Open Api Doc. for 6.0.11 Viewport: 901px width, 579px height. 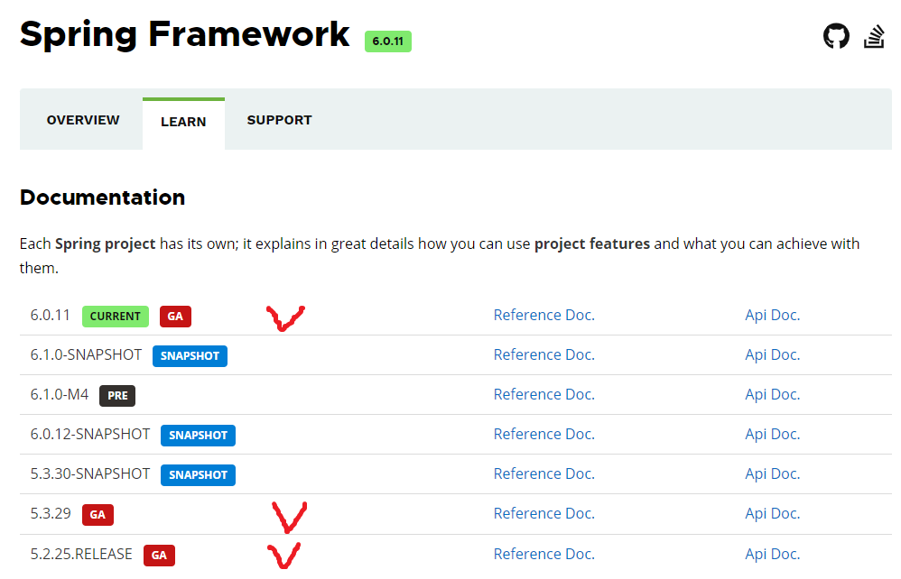click(772, 315)
